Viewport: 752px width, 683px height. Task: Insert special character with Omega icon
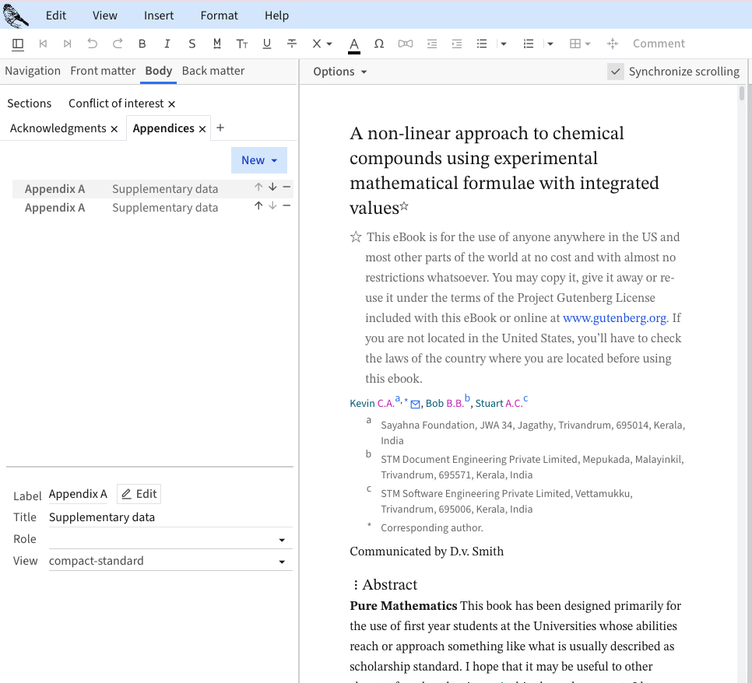tap(379, 44)
